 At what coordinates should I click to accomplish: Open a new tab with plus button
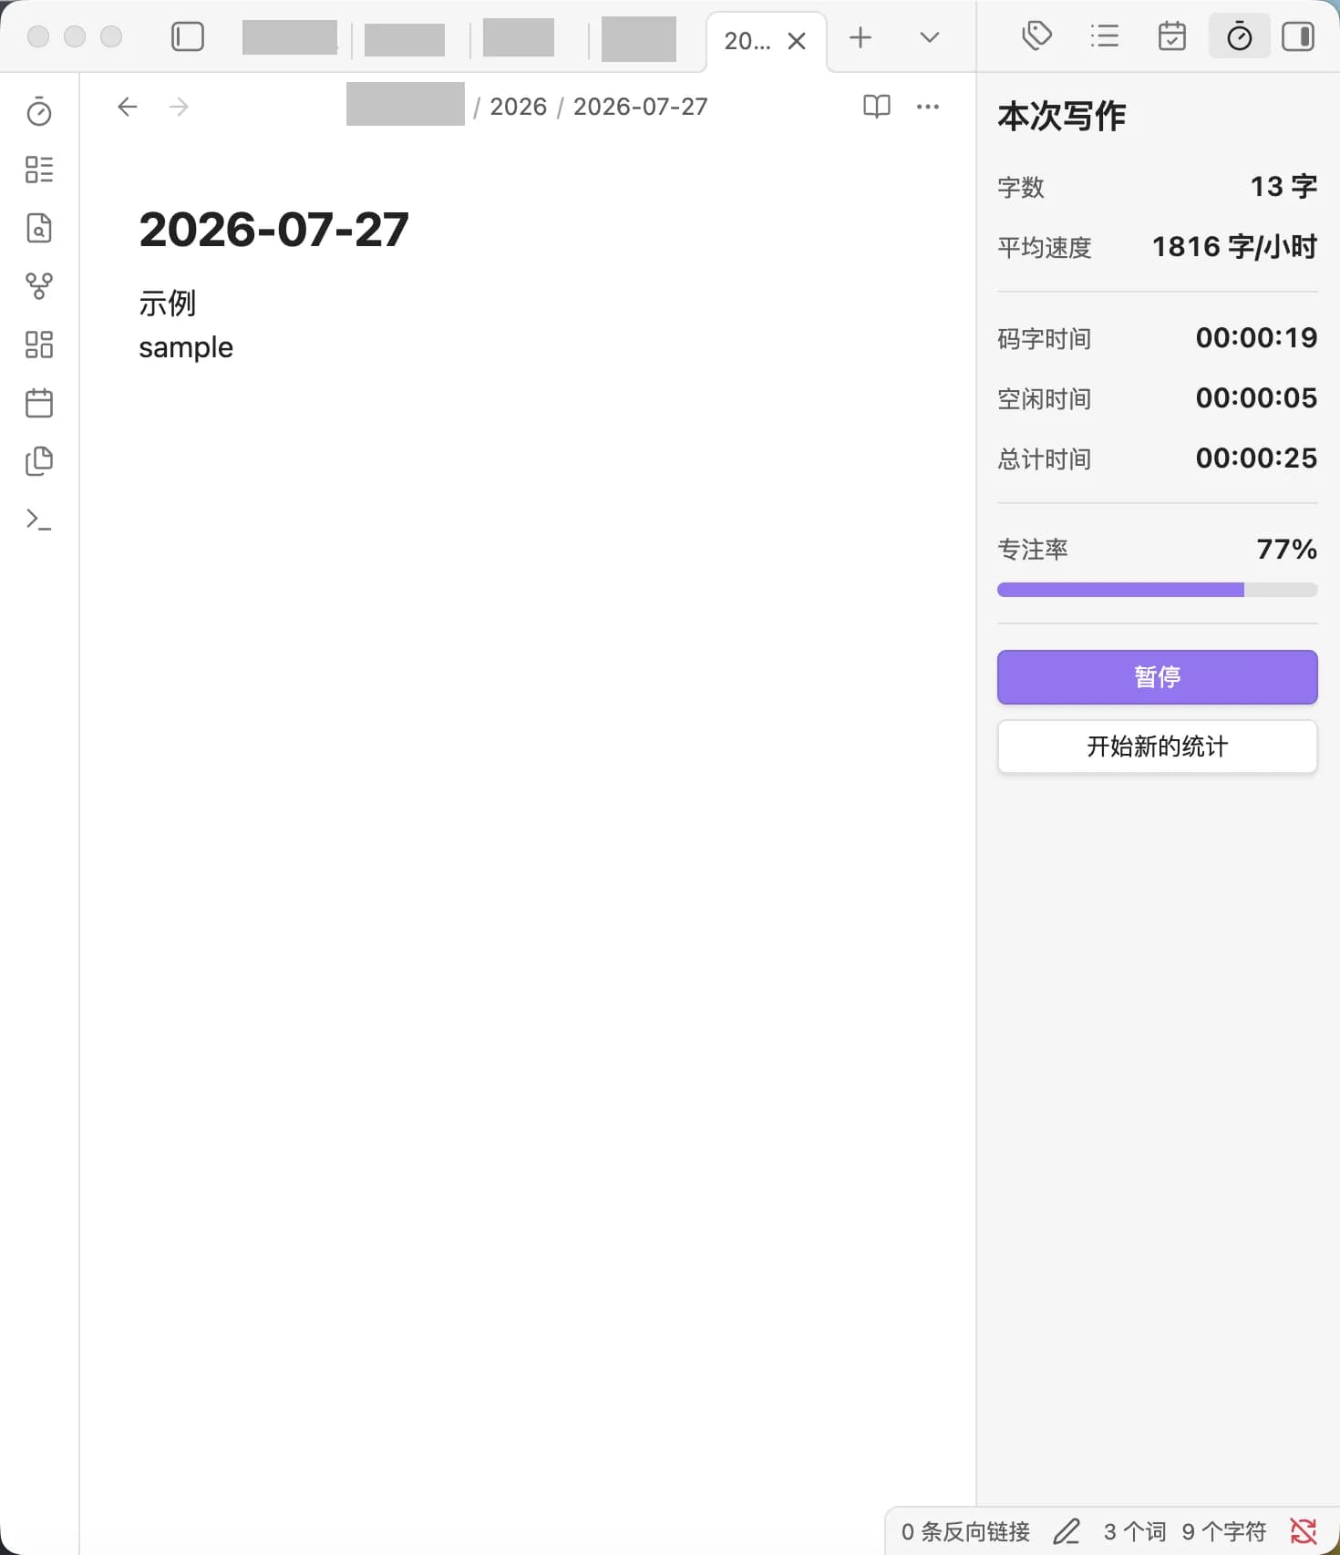(861, 37)
